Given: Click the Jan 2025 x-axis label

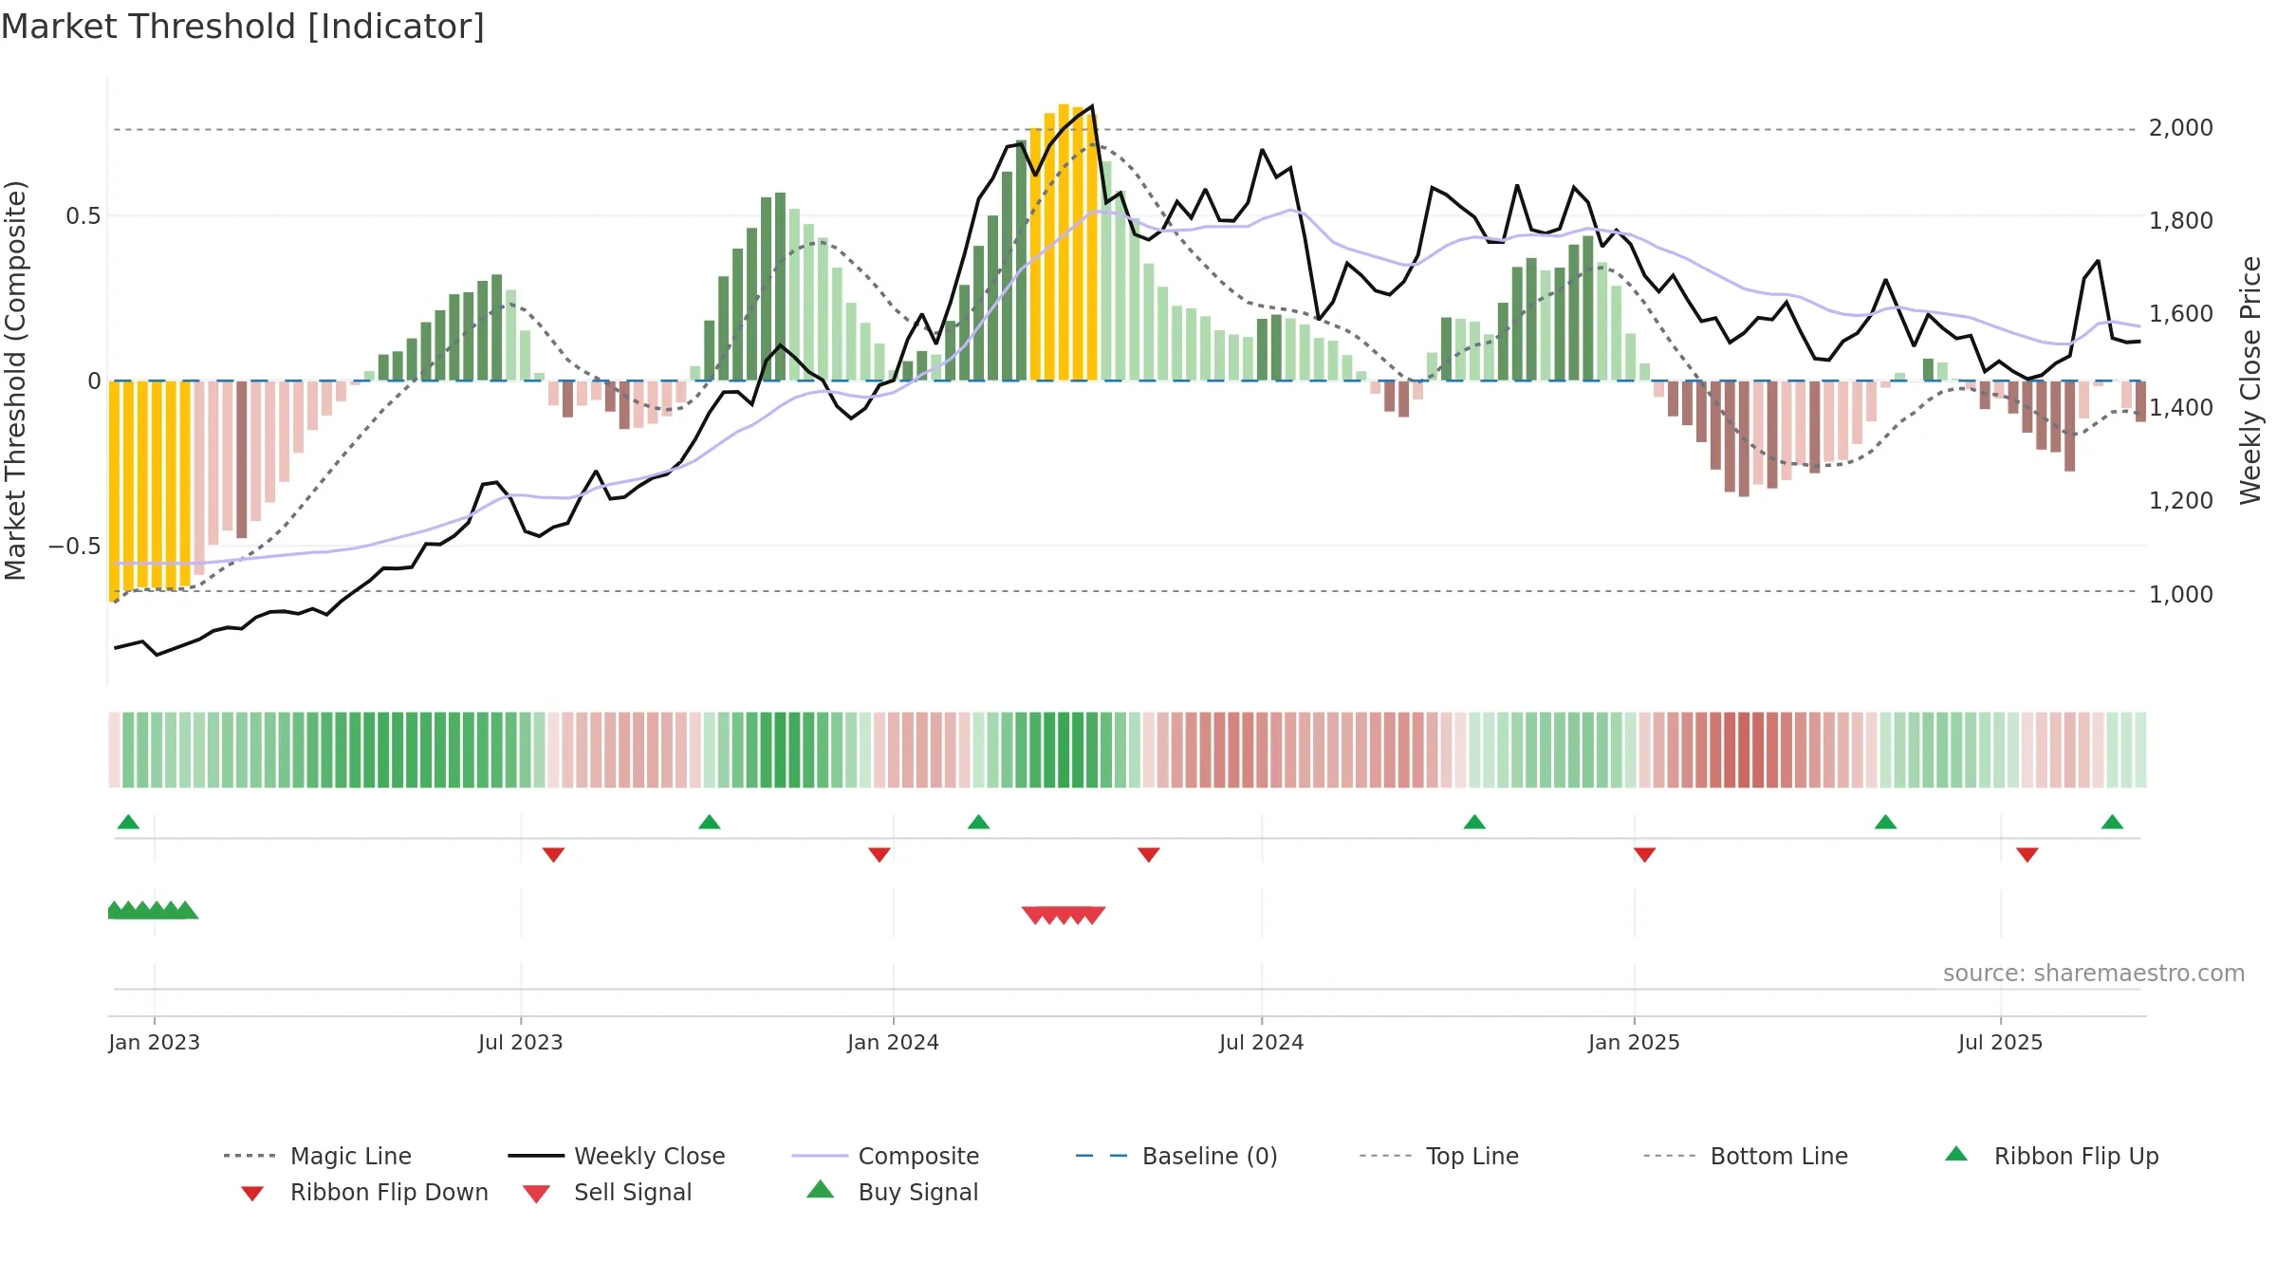Looking at the screenshot, I should [x=1634, y=1042].
